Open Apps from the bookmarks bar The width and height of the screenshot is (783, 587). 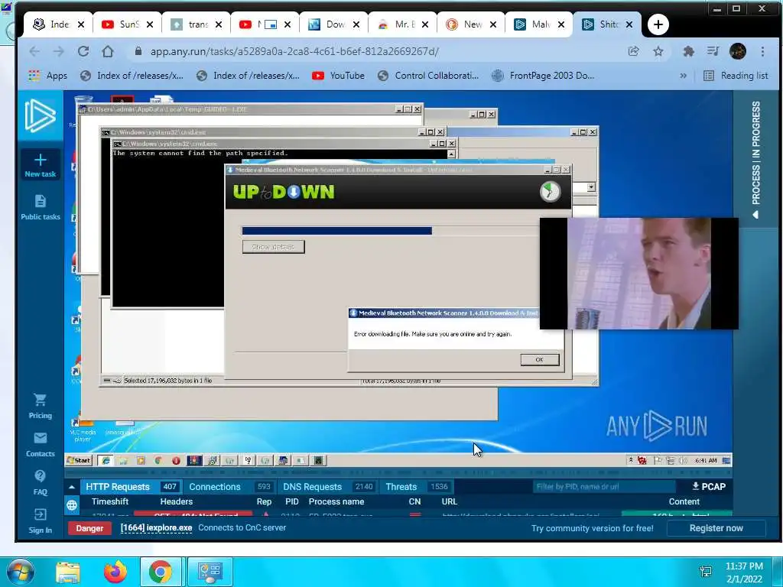coord(48,76)
